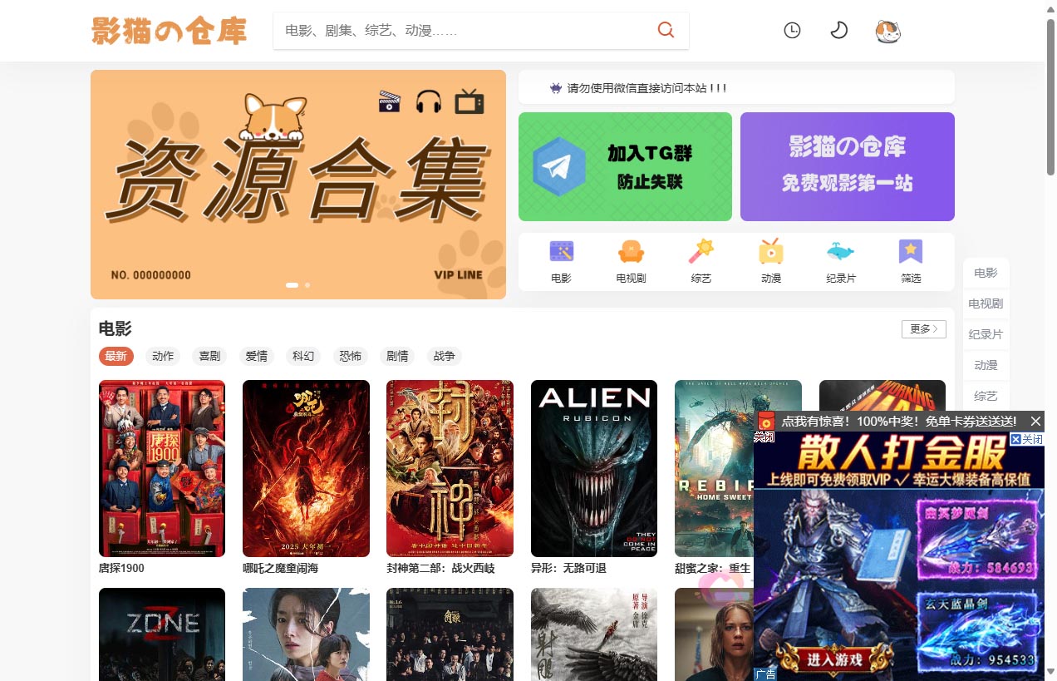Toggle dark mode with the moon icon
Image resolution: width=1057 pixels, height=681 pixels.
coord(838,30)
